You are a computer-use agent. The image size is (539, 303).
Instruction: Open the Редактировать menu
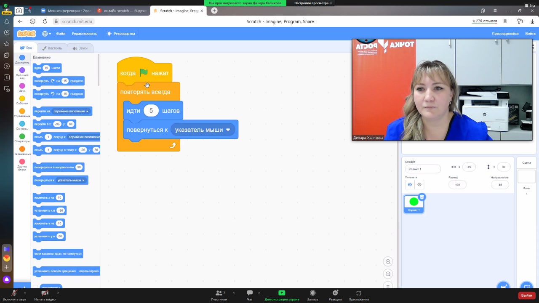84,34
